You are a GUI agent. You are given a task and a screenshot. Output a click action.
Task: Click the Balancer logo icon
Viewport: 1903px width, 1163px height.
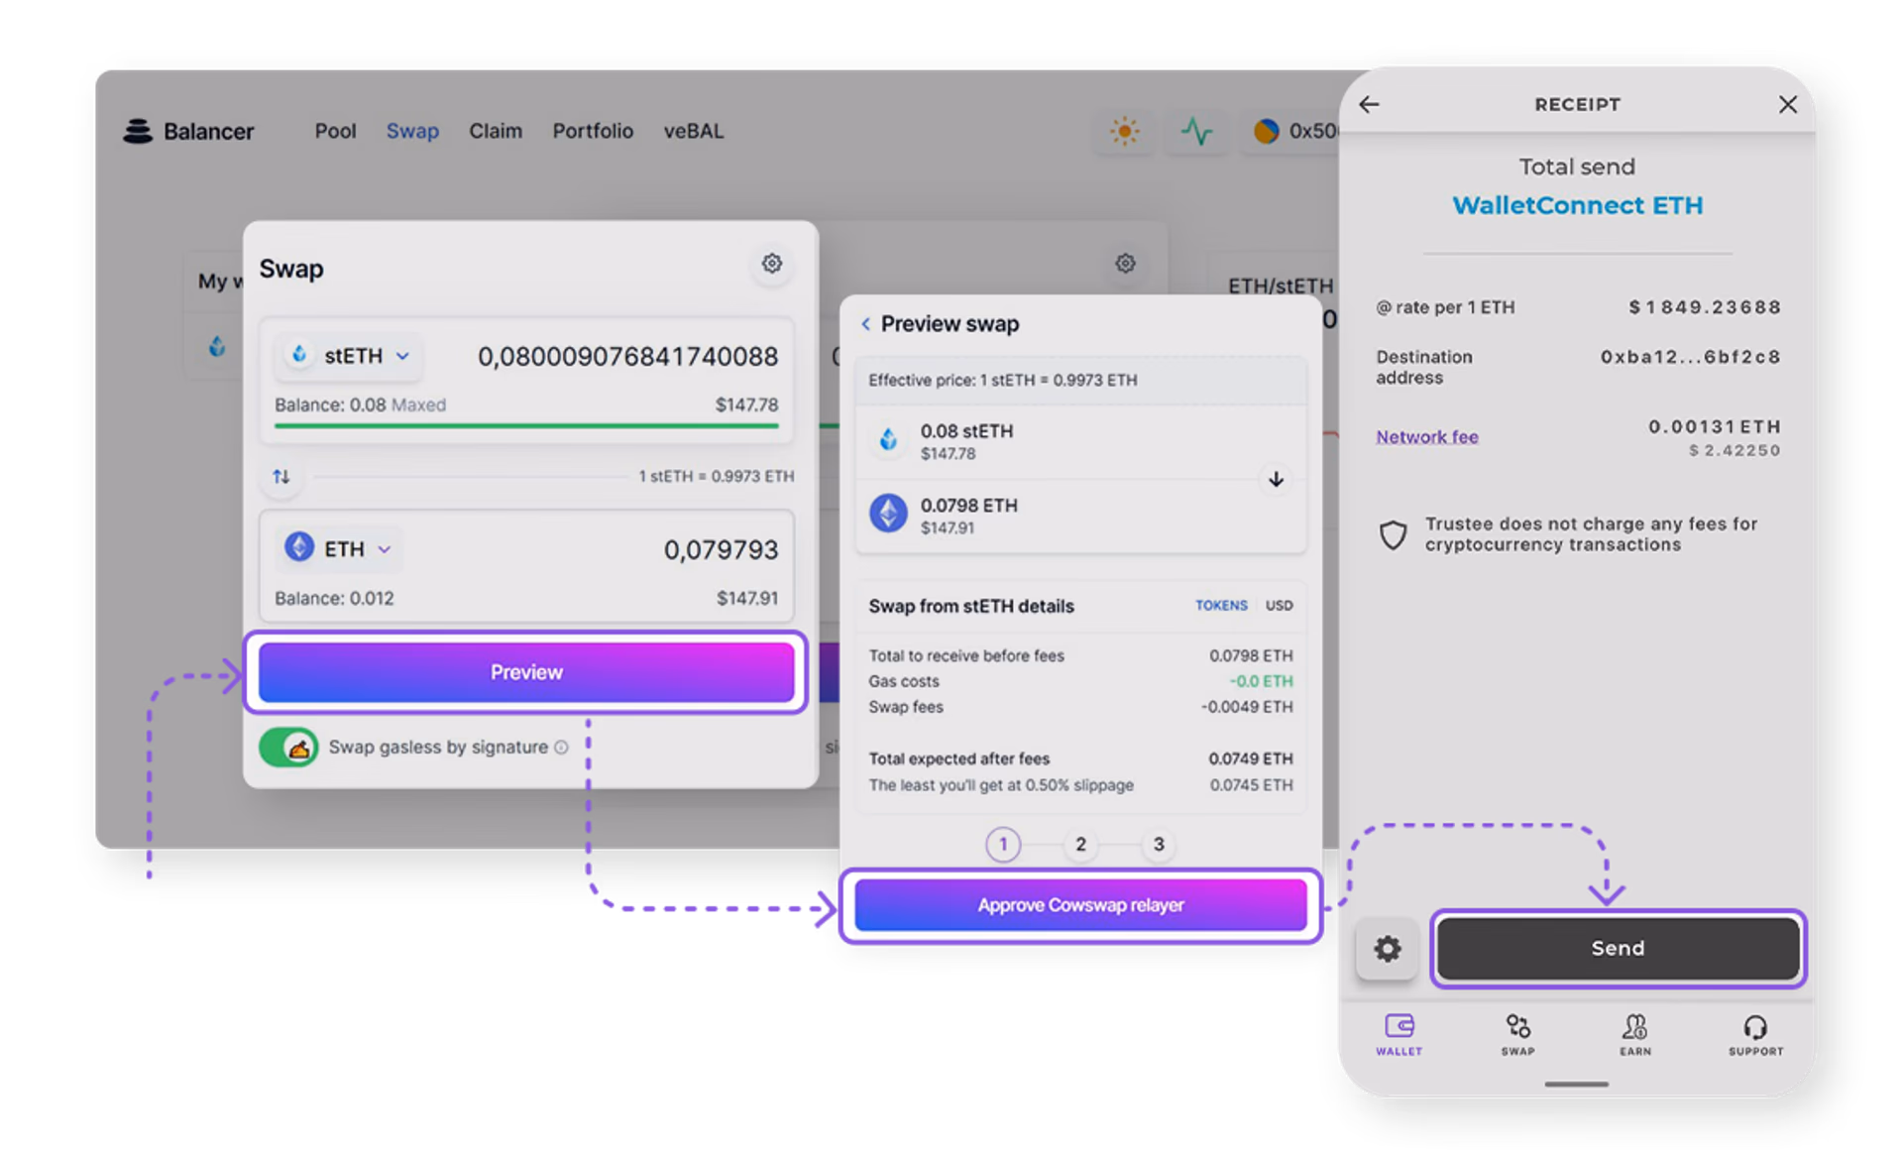click(138, 131)
